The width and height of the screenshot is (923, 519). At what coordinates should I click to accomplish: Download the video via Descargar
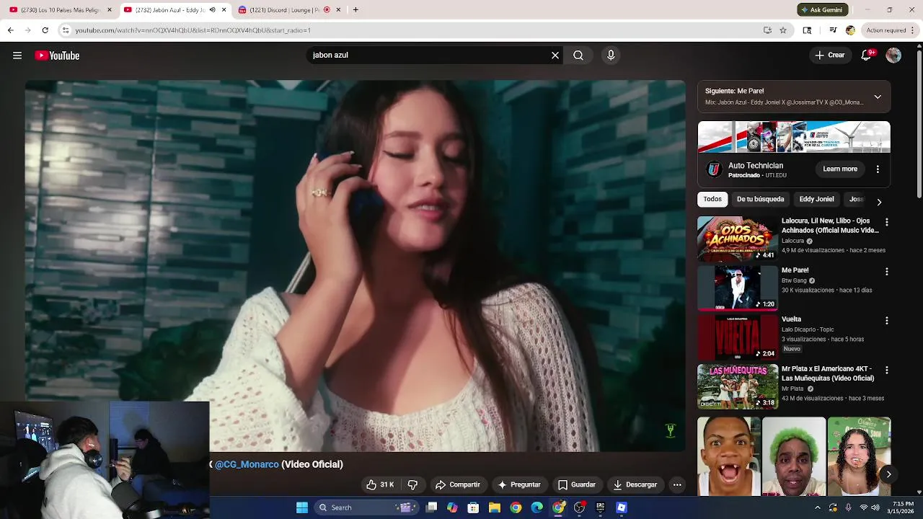(635, 484)
